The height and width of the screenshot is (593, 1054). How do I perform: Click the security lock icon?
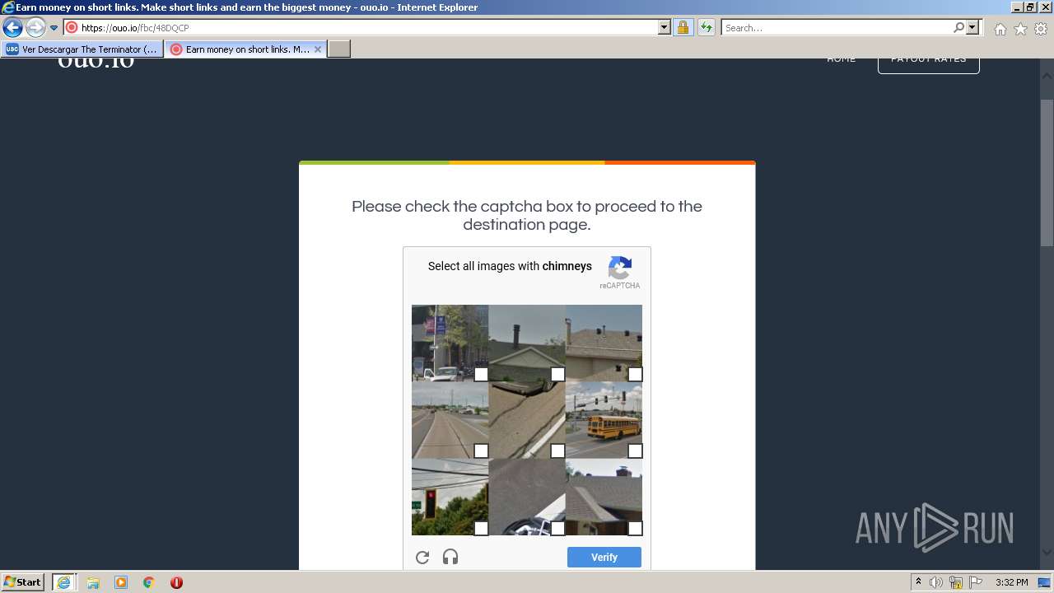point(683,27)
